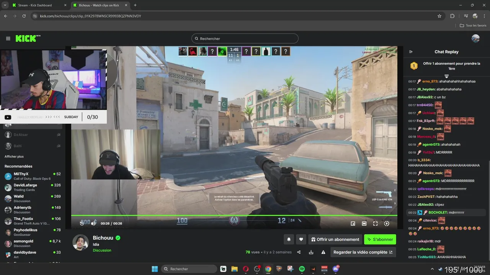Open Spotify from the taskbar
The image size is (490, 275).
[302, 269]
